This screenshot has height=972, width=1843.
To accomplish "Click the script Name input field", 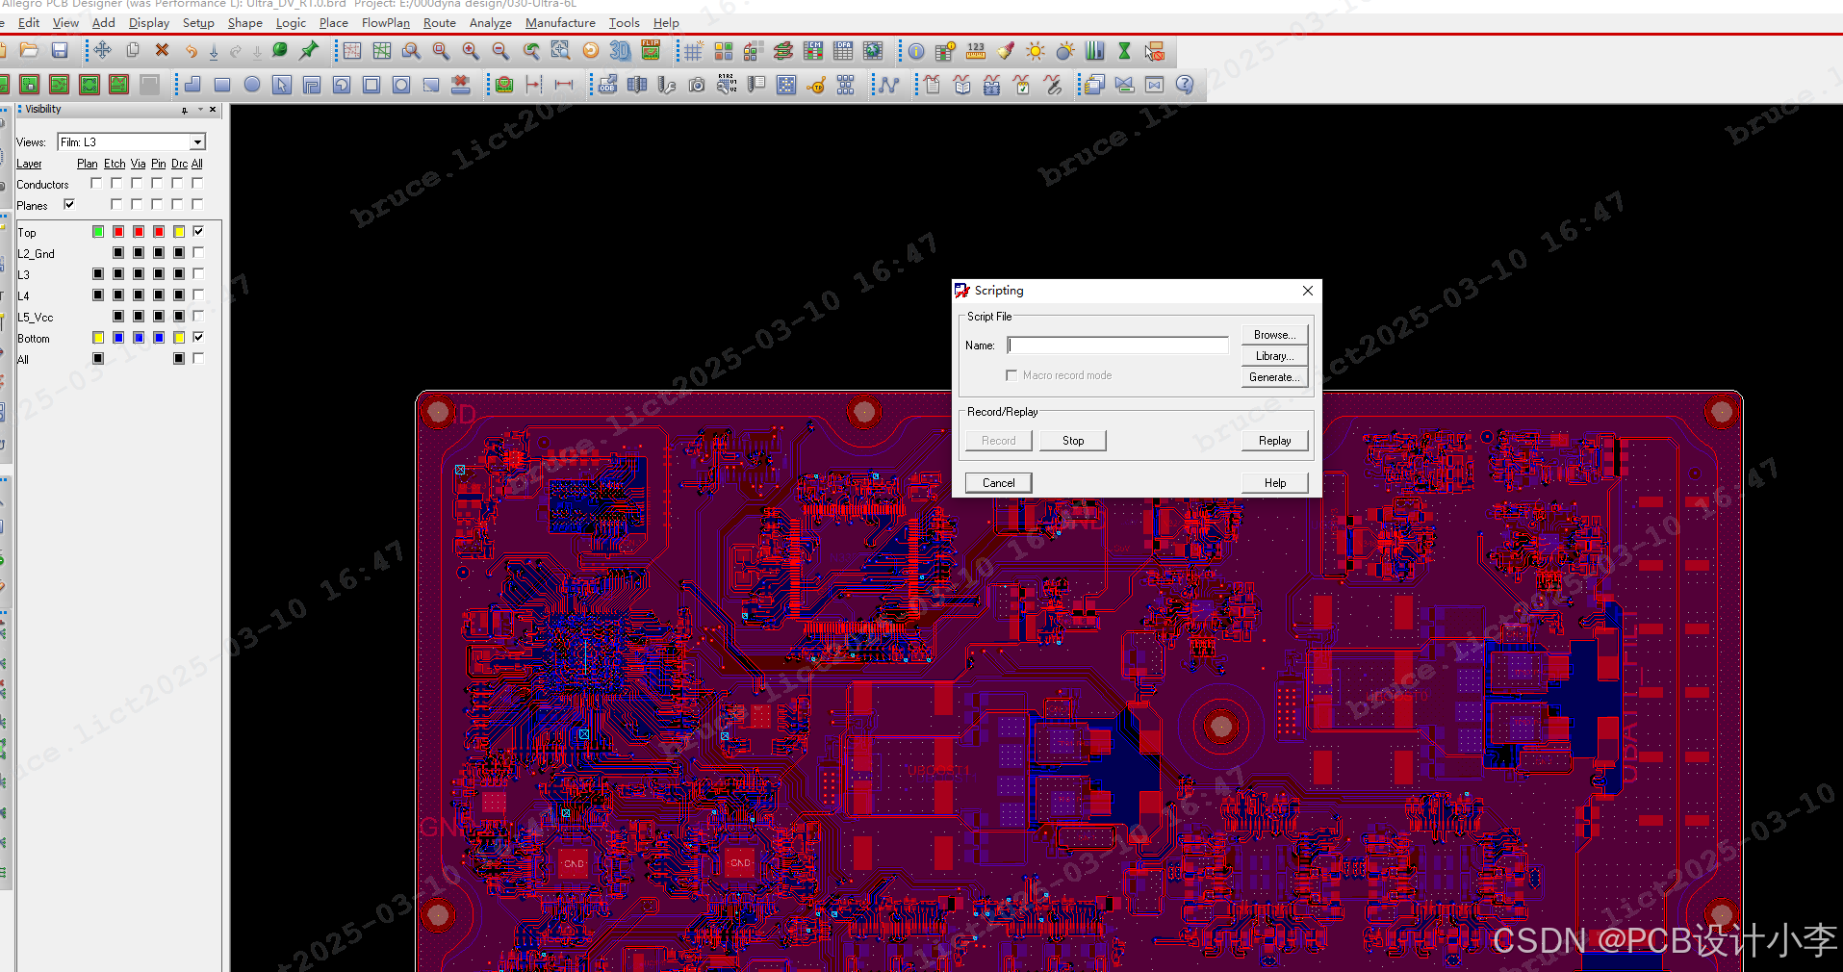I will [x=1117, y=345].
